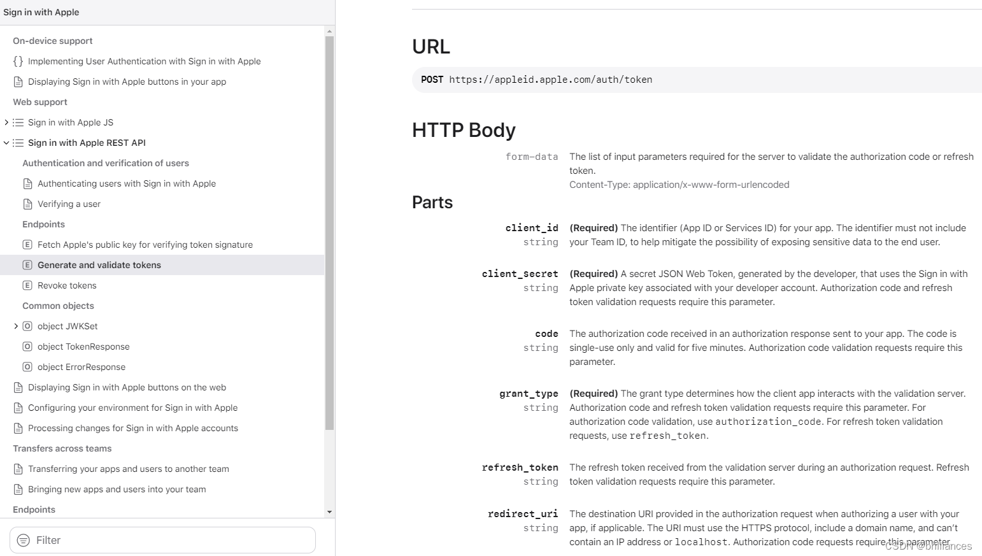Click the grant_type parameter name

529,394
